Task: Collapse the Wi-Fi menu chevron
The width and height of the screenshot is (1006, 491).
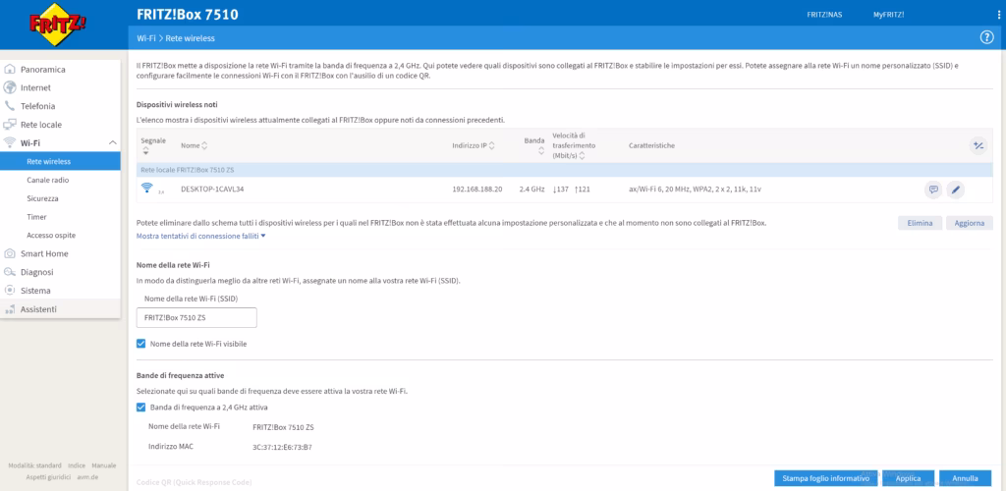Action: (x=112, y=143)
